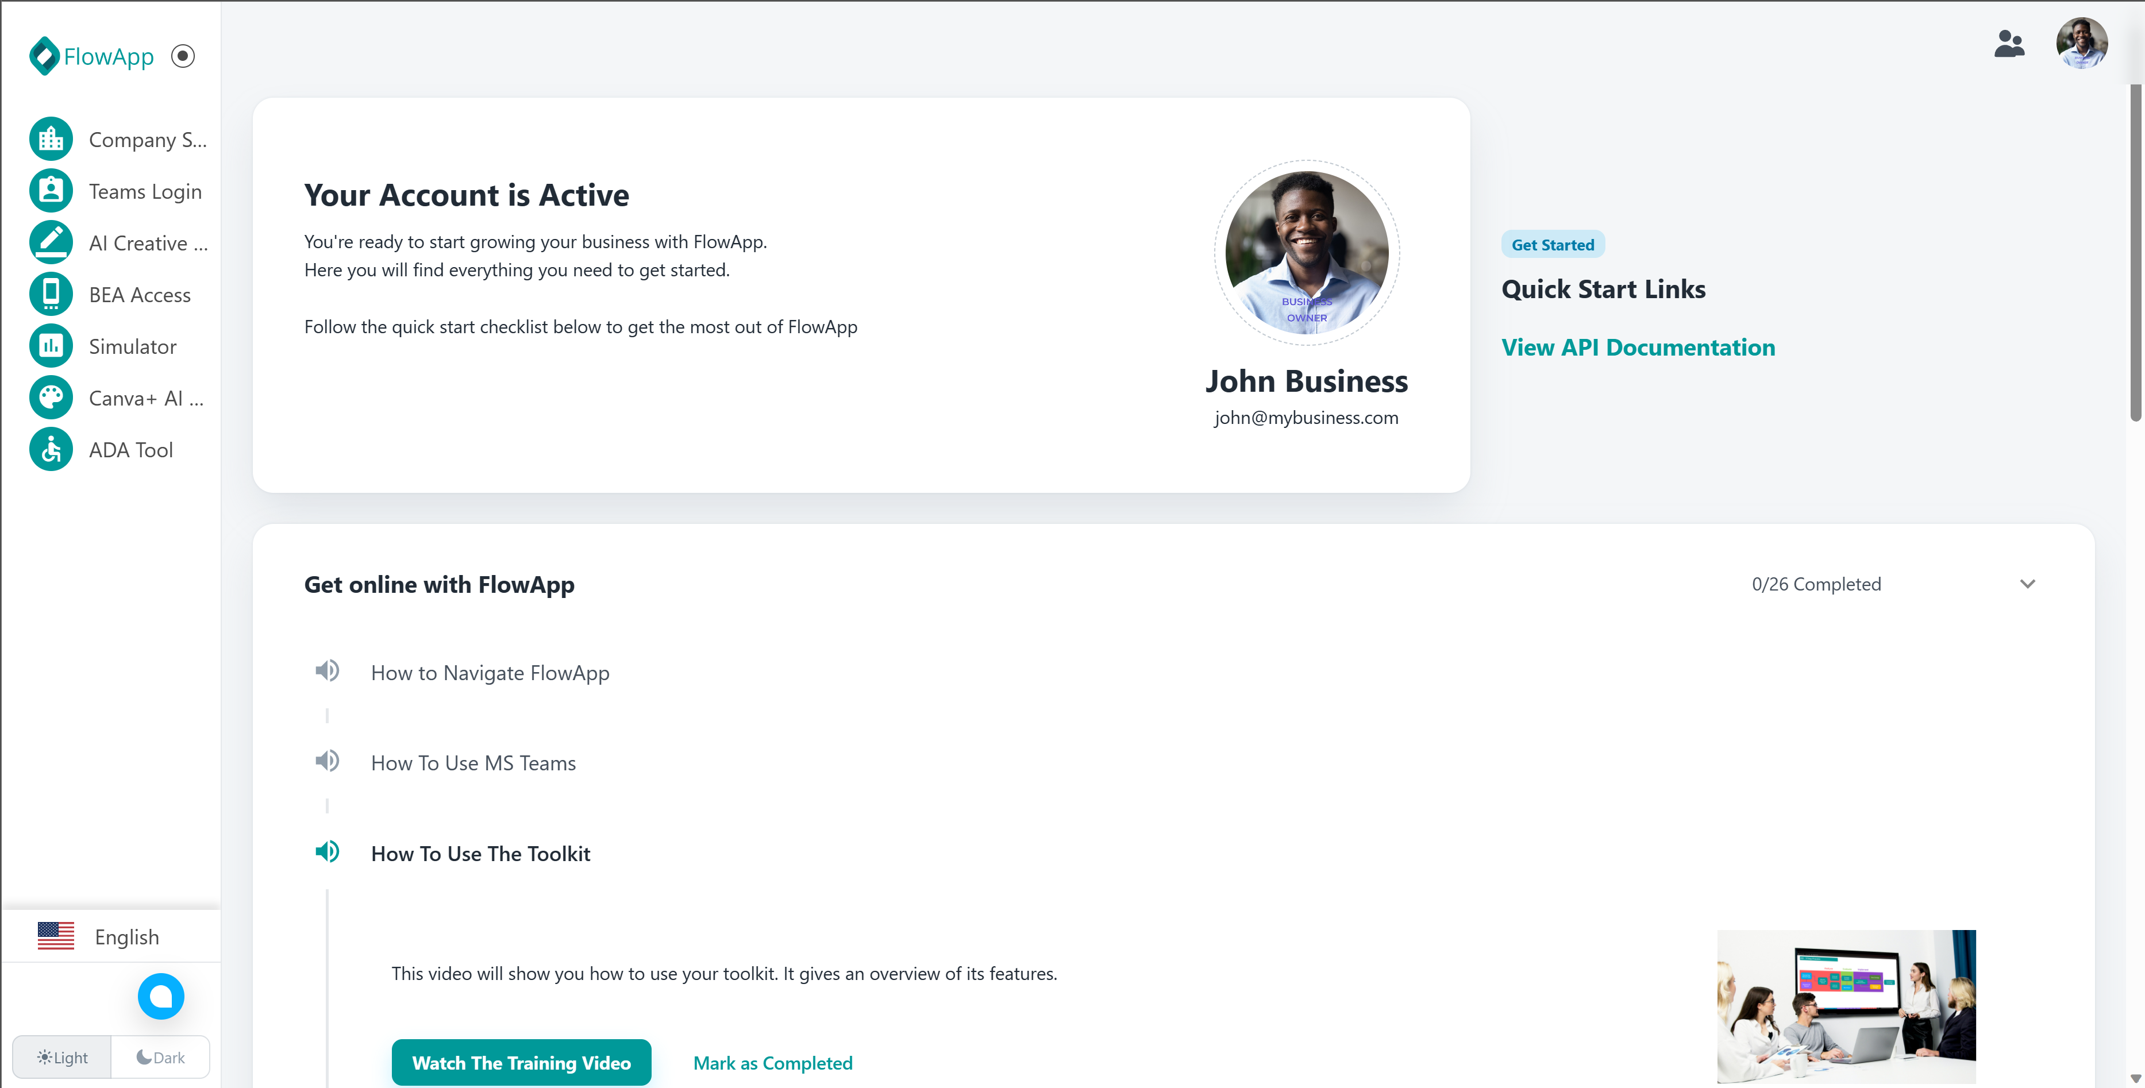Click Mark as Completed link
The height and width of the screenshot is (1088, 2145).
point(772,1062)
